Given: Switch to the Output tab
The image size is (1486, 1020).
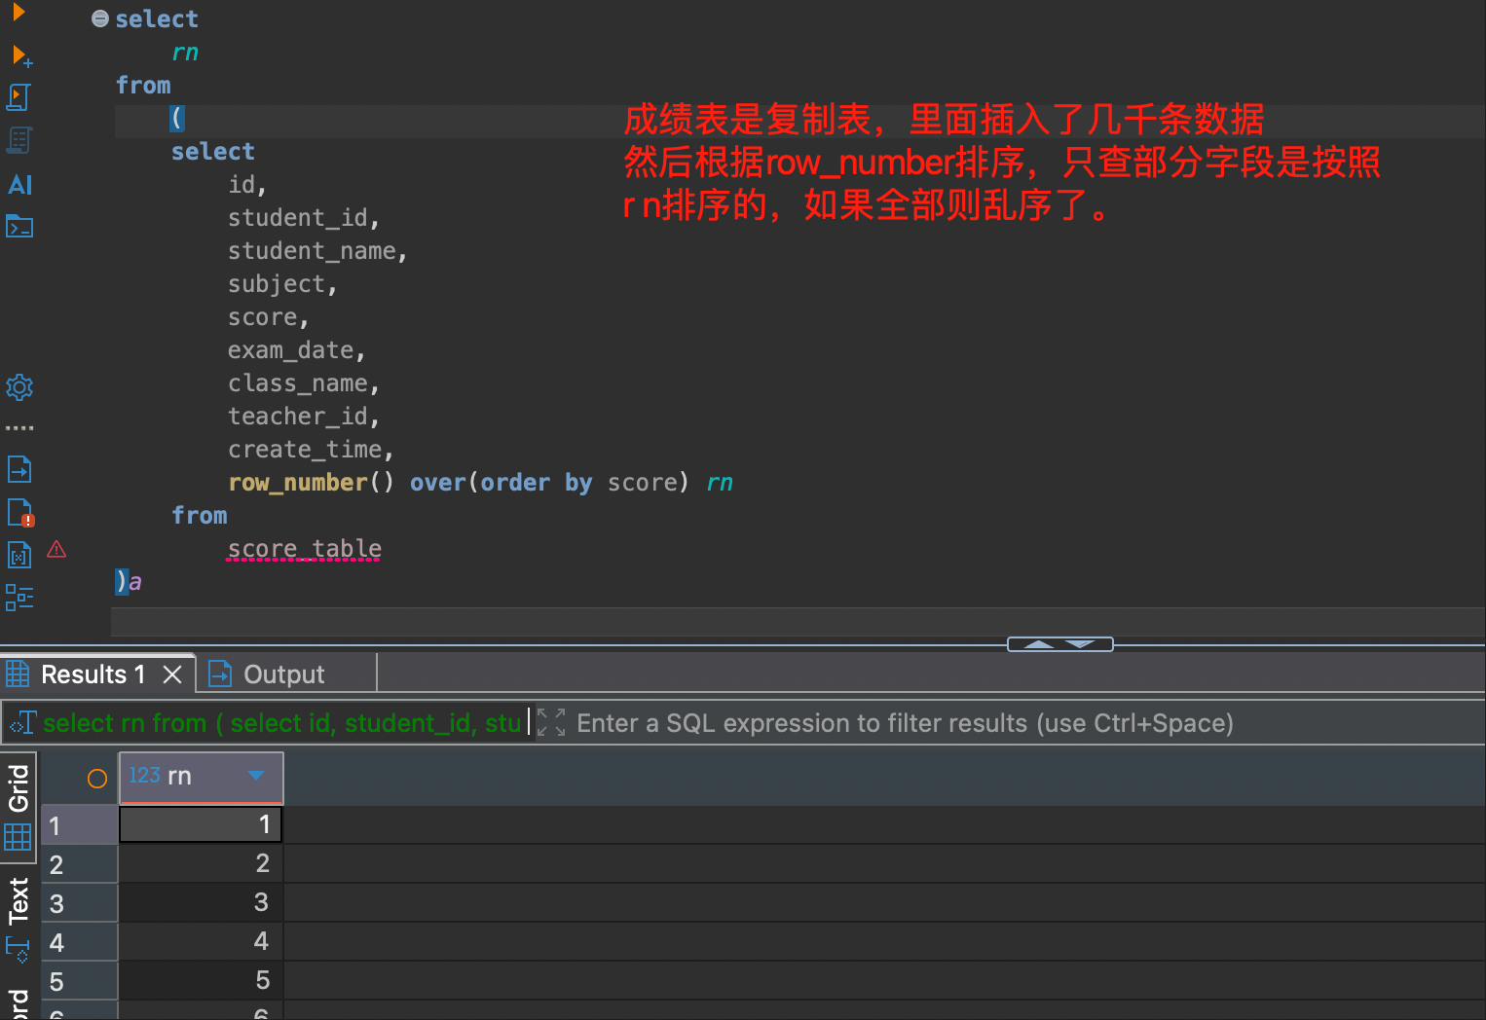Looking at the screenshot, I should click(x=283, y=674).
